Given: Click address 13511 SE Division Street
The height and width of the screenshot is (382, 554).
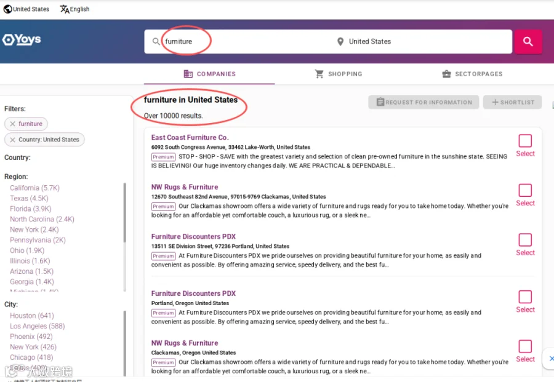Looking at the screenshot, I should click(220, 246).
